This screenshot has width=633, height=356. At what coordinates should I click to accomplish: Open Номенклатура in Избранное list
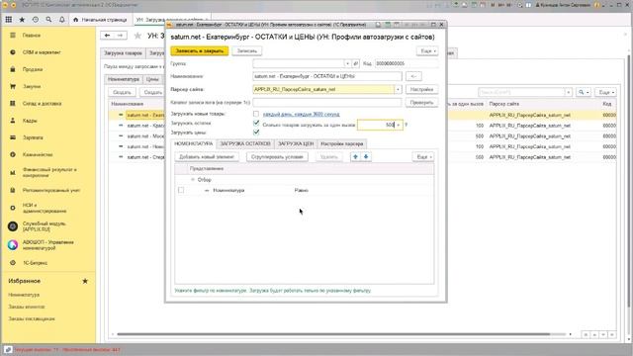(x=24, y=295)
